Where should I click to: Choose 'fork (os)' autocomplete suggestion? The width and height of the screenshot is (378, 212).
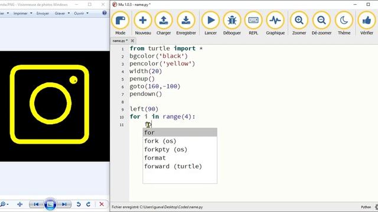click(180, 141)
